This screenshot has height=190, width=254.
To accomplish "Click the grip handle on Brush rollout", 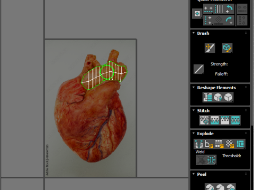I will pyautogui.click(x=246, y=33).
